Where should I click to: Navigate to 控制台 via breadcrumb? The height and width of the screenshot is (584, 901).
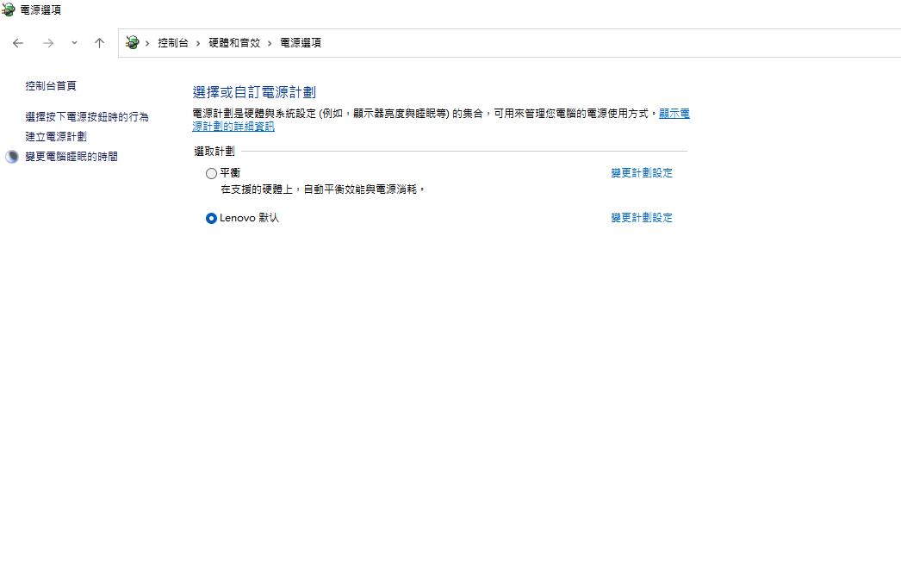click(173, 42)
